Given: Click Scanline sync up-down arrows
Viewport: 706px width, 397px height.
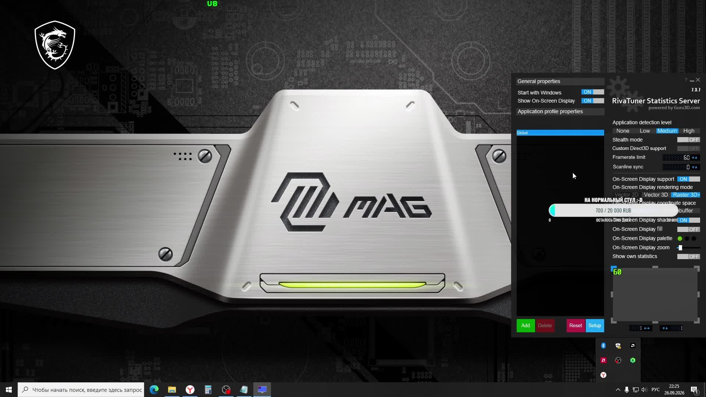Looking at the screenshot, I should tap(695, 167).
